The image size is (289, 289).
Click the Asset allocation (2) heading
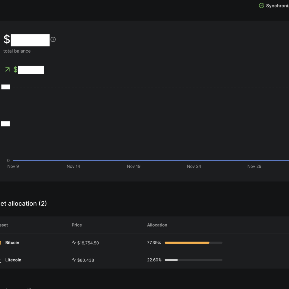tap(23, 203)
